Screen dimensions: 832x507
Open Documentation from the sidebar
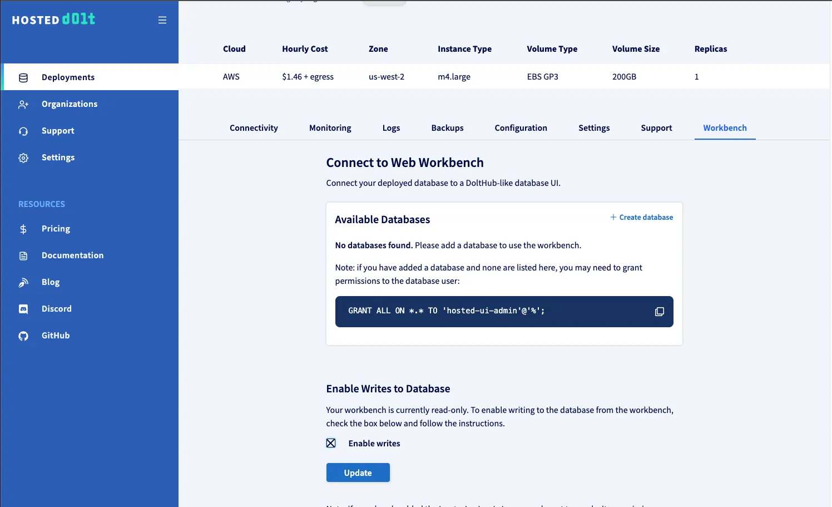coord(72,255)
